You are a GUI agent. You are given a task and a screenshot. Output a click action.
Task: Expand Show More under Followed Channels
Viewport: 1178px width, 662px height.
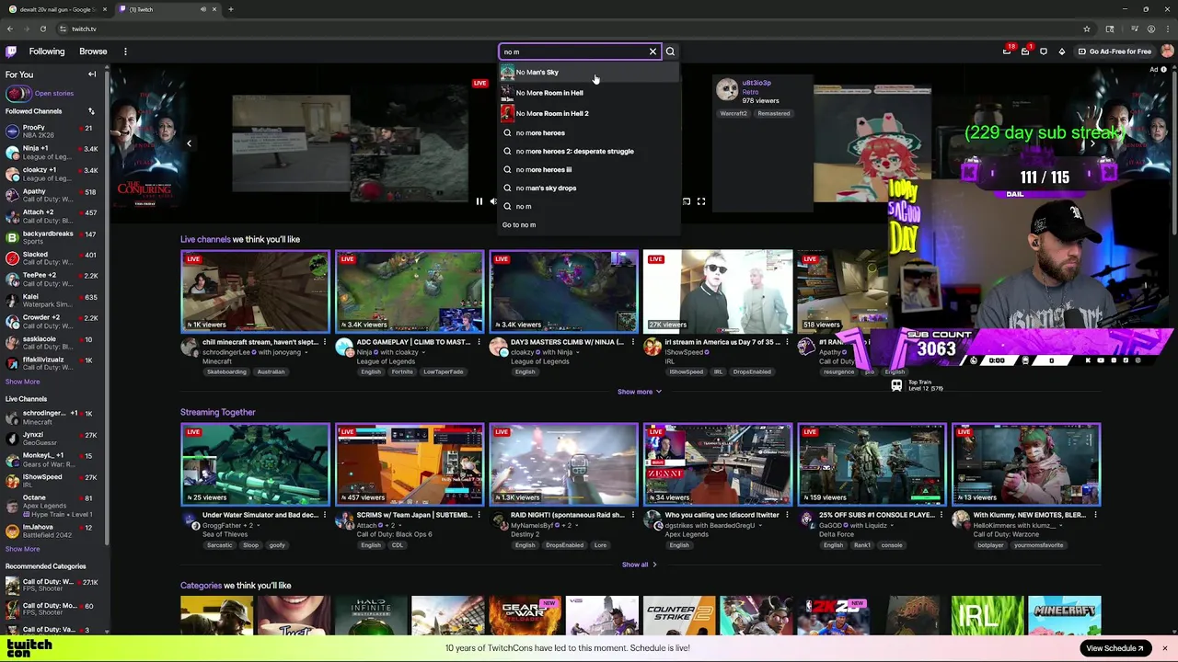[x=22, y=382]
